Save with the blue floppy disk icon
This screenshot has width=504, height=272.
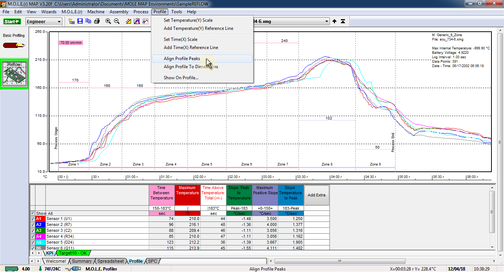(80, 21)
